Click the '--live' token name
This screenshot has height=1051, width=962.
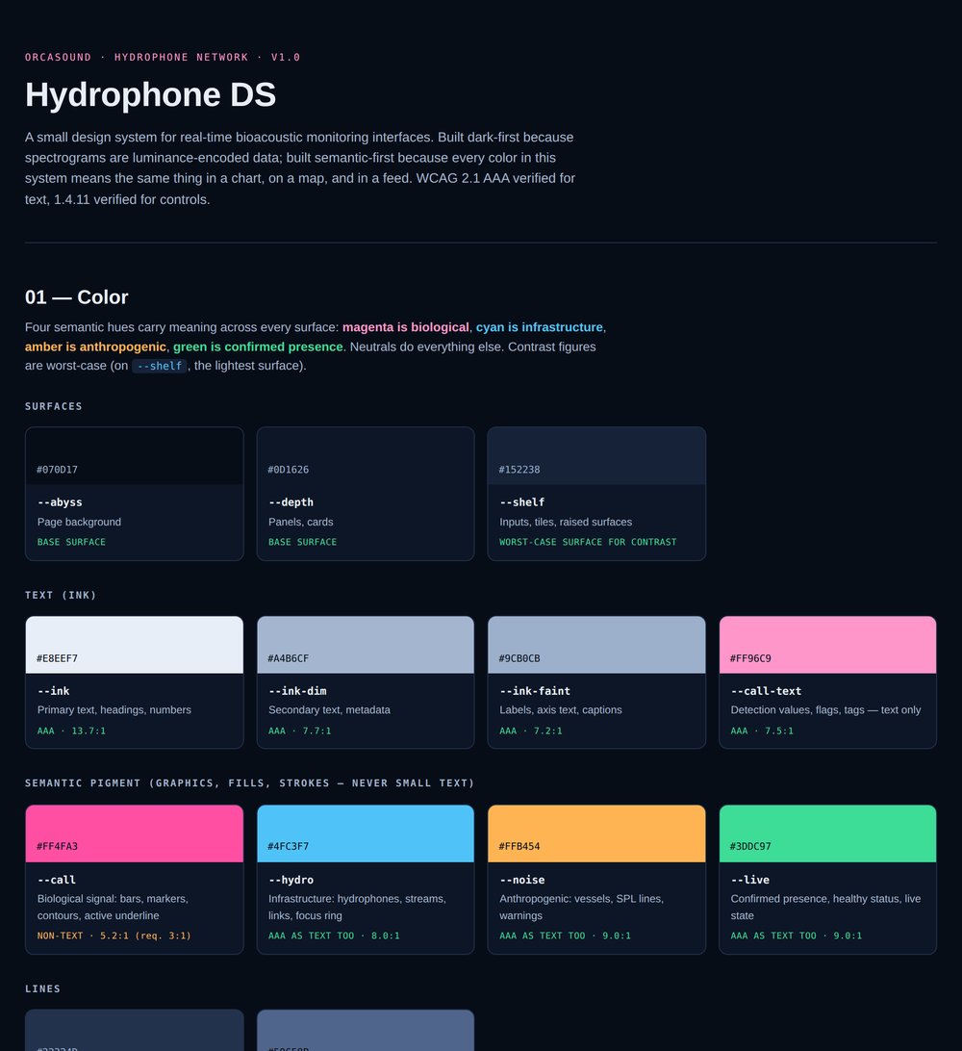[x=749, y=880]
